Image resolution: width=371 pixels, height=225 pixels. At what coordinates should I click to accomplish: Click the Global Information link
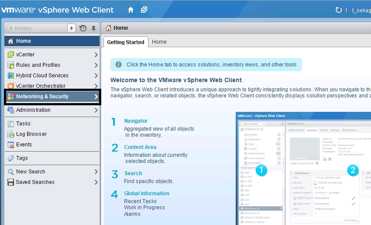pos(147,194)
